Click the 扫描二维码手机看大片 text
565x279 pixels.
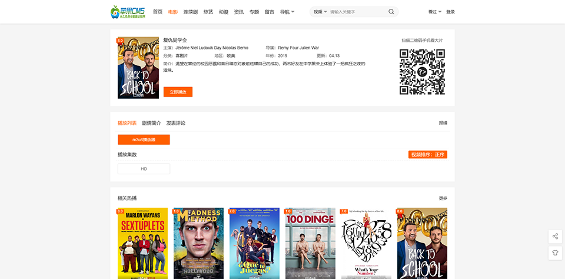click(422, 41)
